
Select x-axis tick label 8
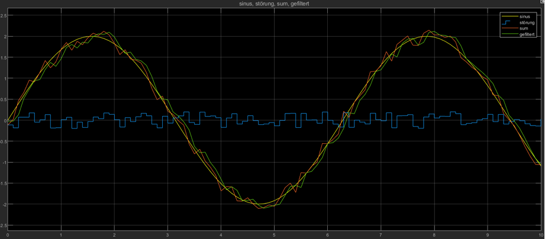(434, 235)
